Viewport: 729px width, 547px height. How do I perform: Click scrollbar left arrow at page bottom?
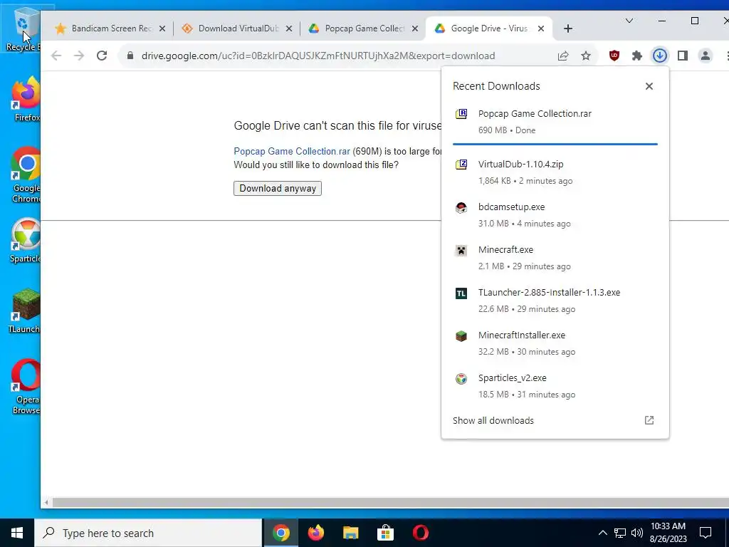(46, 503)
